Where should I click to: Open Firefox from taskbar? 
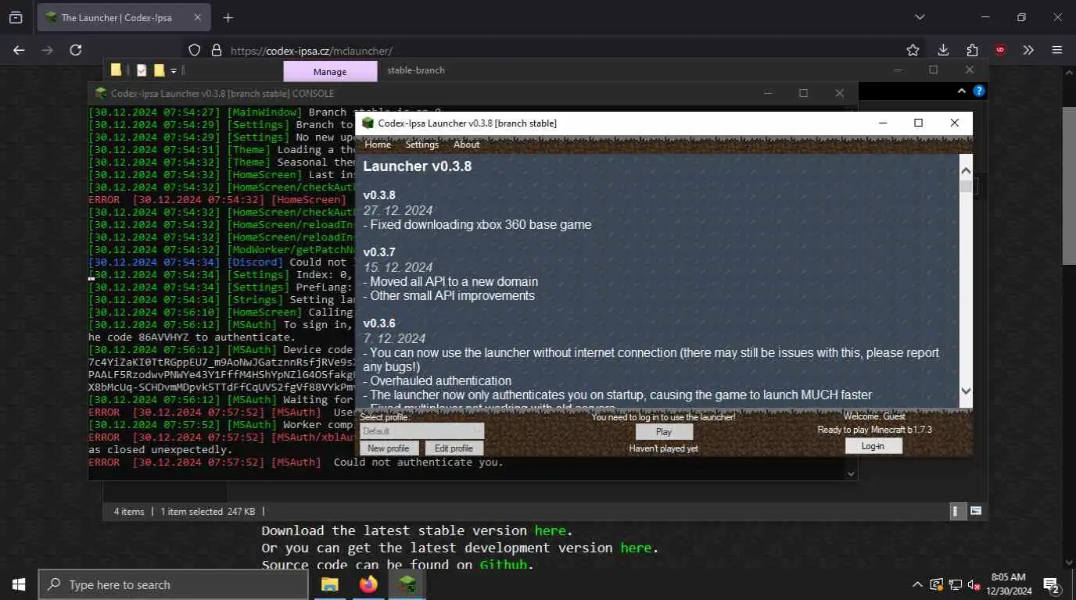pos(368,584)
